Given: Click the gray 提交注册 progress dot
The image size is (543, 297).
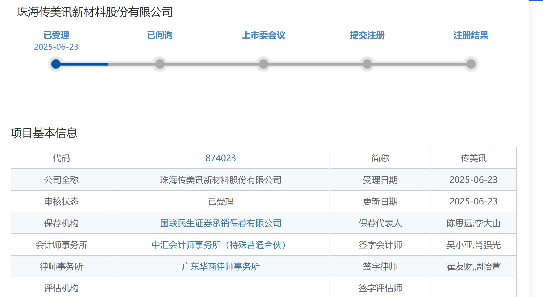Looking at the screenshot, I should tap(367, 64).
